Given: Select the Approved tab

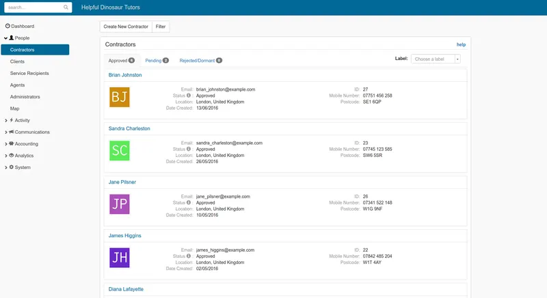Looking at the screenshot, I should coord(122,61).
